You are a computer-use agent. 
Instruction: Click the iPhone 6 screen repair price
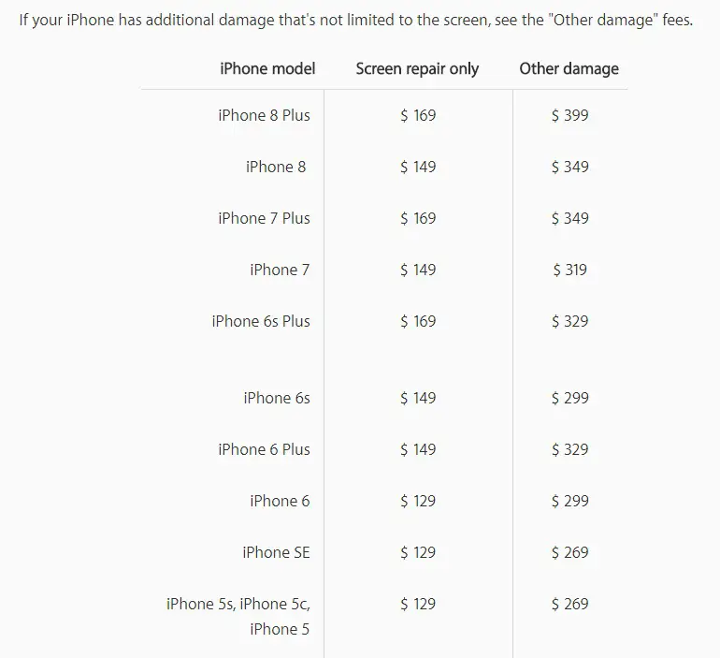coord(418,501)
